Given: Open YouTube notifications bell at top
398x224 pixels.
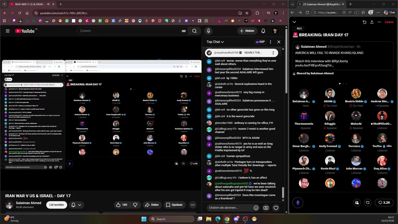Looking at the screenshot, I should [263, 31].
